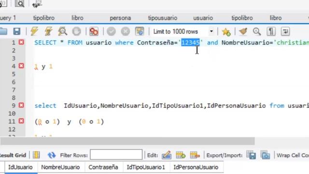Open the usuario tab
The width and height of the screenshot is (309, 174).
click(203, 18)
